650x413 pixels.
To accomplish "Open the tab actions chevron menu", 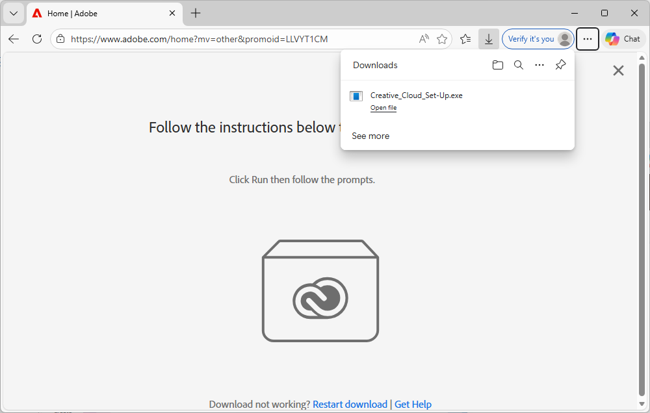I will 13,13.
